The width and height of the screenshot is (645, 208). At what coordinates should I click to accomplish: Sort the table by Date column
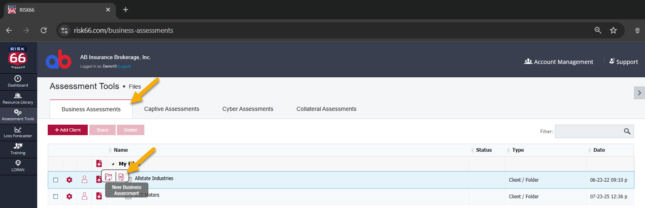tap(599, 150)
